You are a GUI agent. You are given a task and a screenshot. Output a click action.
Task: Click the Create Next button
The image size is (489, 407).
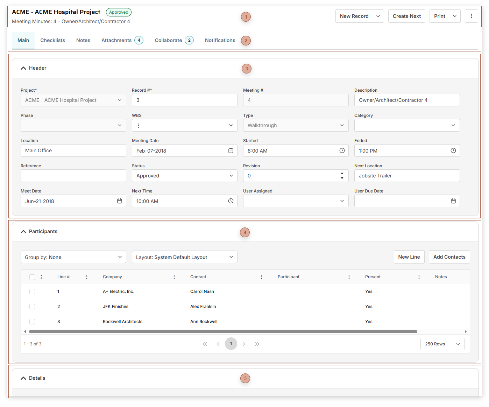coord(406,16)
